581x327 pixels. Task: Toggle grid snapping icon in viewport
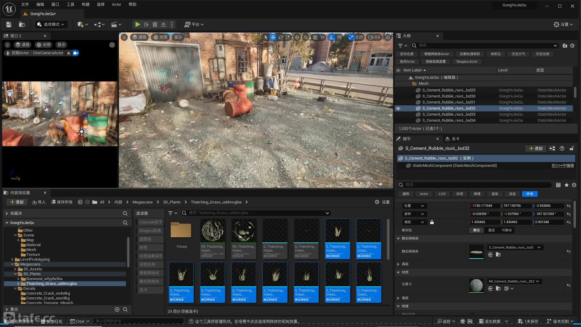pyautogui.click(x=315, y=37)
